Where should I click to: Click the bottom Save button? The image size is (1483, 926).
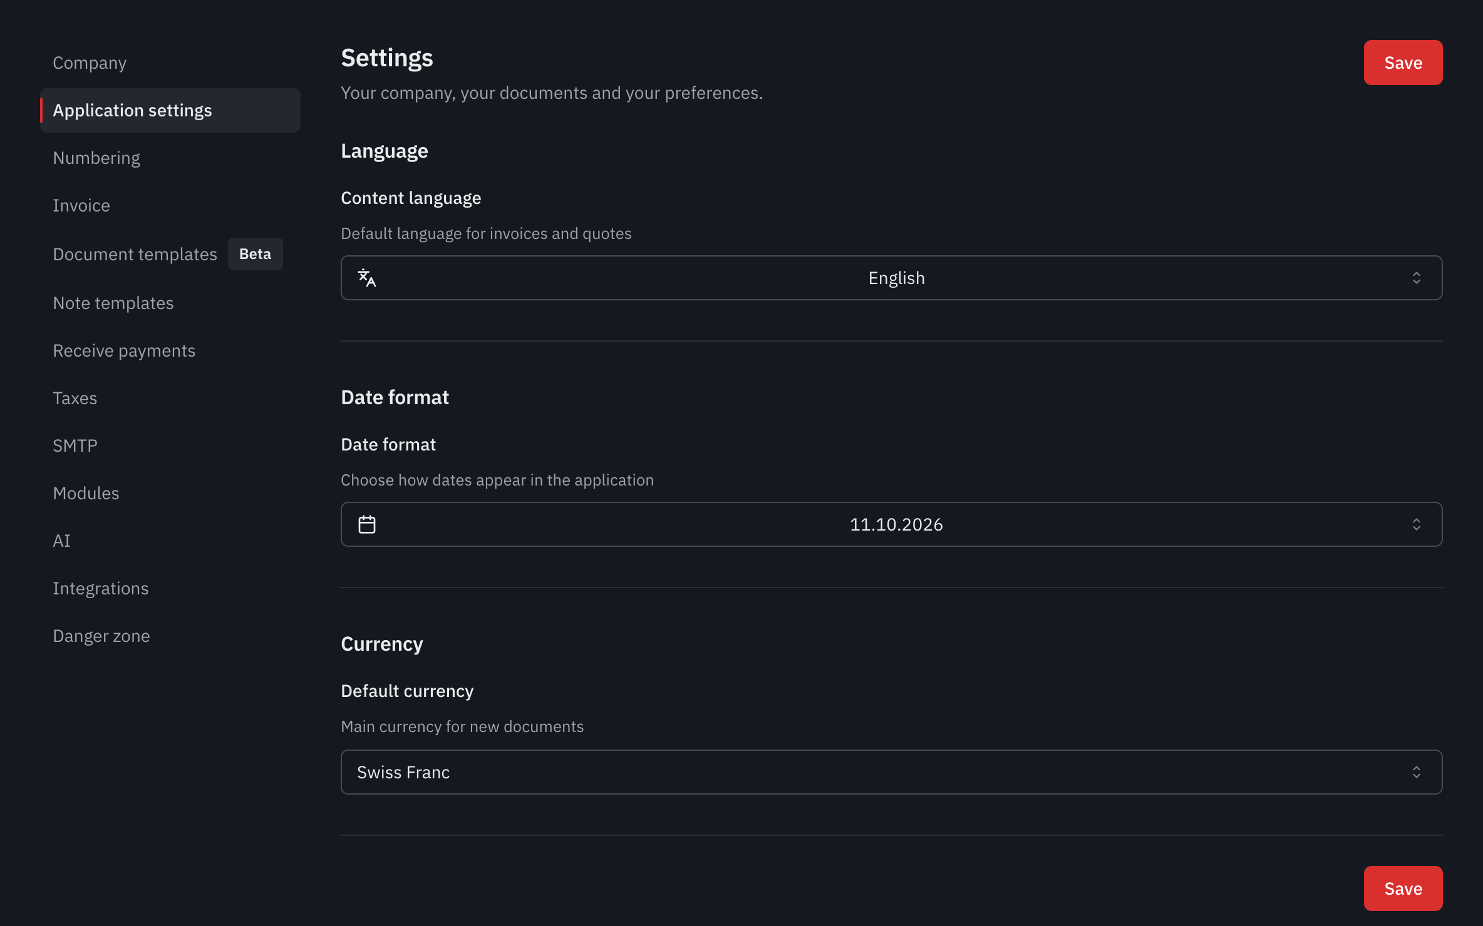point(1403,888)
